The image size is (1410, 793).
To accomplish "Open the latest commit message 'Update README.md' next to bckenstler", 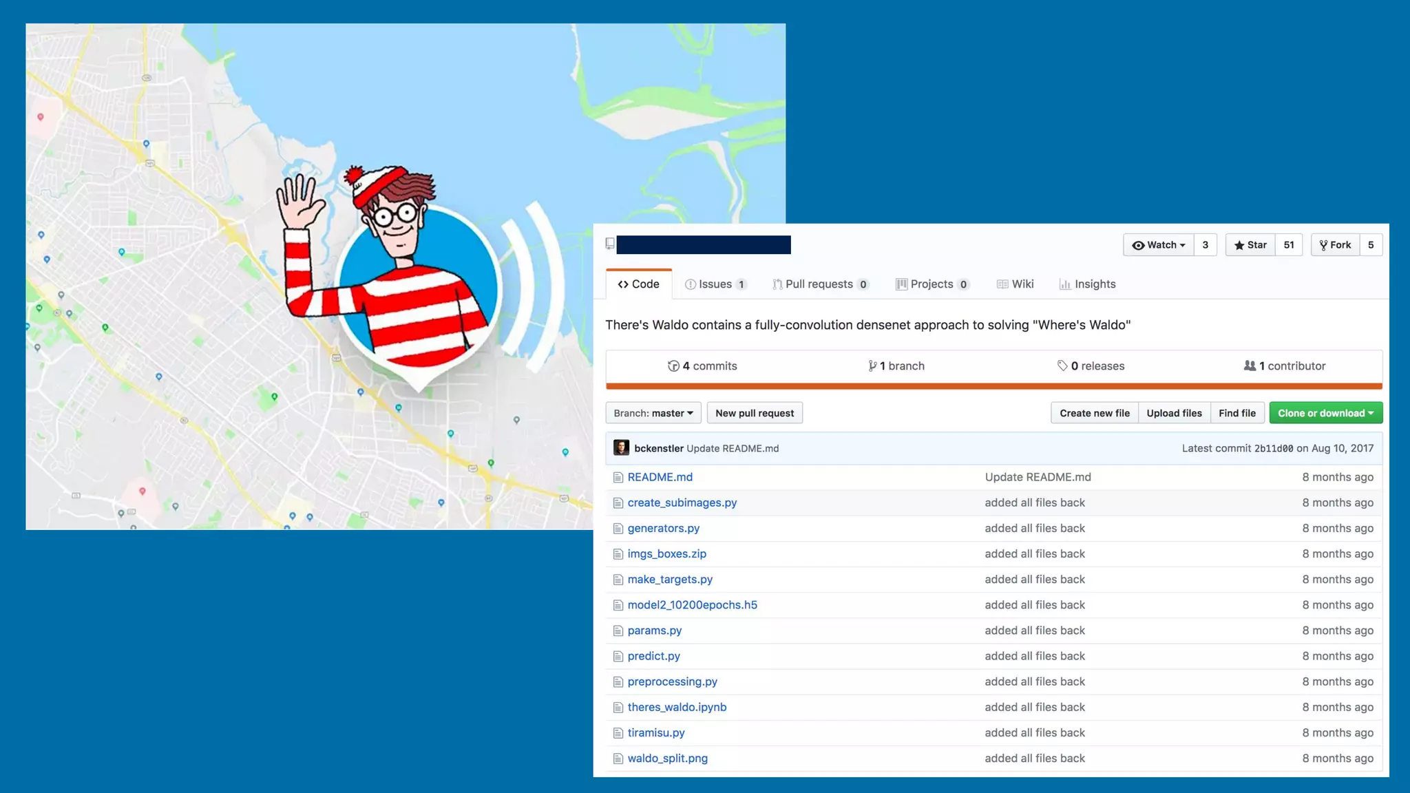I will pyautogui.click(x=733, y=448).
